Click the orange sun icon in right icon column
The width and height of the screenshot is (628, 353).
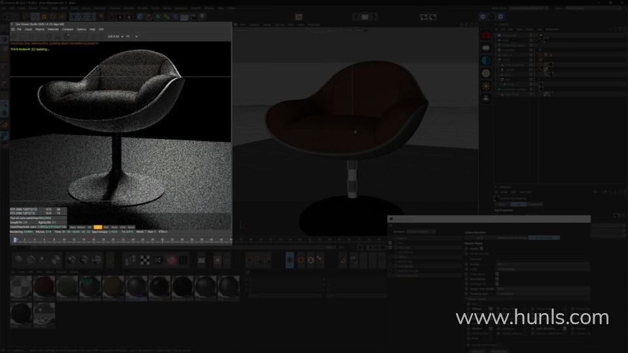tap(486, 86)
